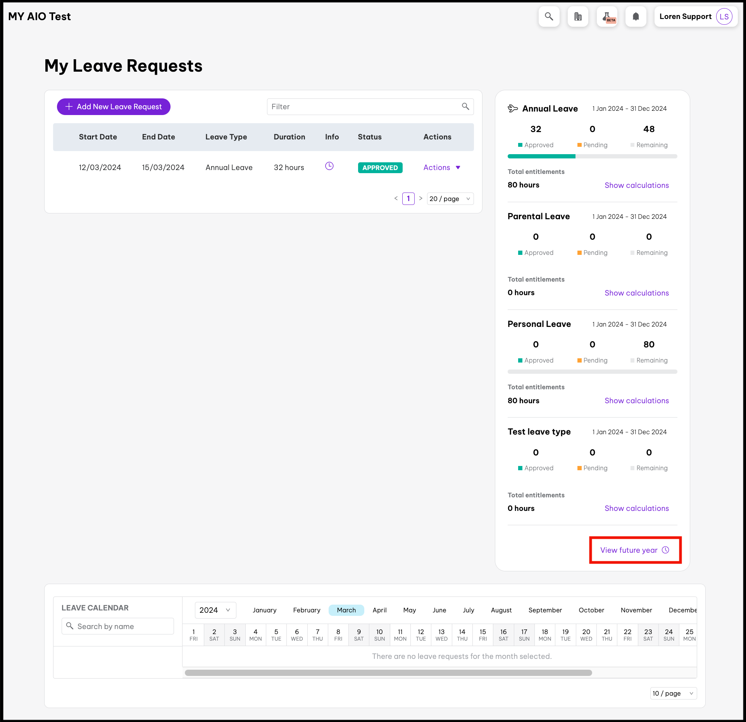Screen dimensions: 746x722
Task: Select March in leave calendar
Action: pos(346,610)
